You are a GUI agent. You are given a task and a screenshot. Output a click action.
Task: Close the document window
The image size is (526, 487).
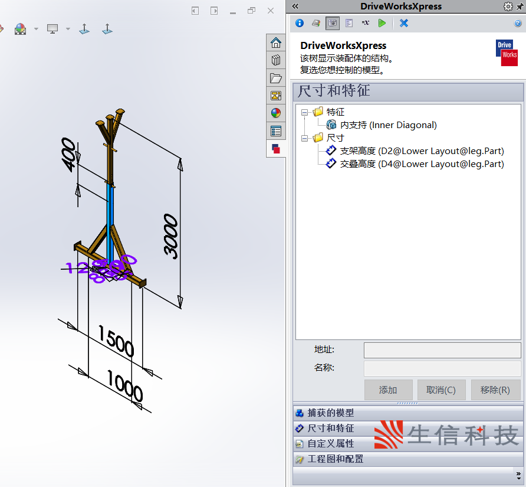271,11
